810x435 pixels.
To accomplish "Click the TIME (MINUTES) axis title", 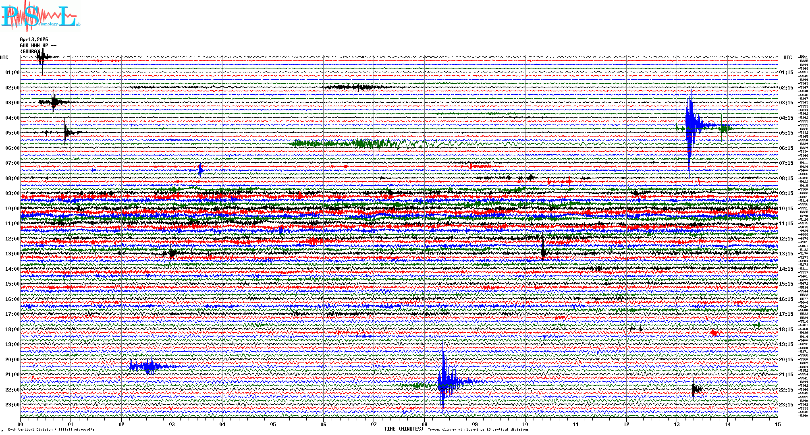I will pyautogui.click(x=403, y=429).
